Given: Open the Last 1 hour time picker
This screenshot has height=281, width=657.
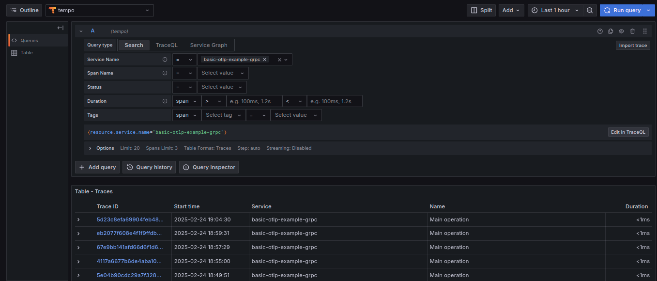Looking at the screenshot, I should [555, 10].
